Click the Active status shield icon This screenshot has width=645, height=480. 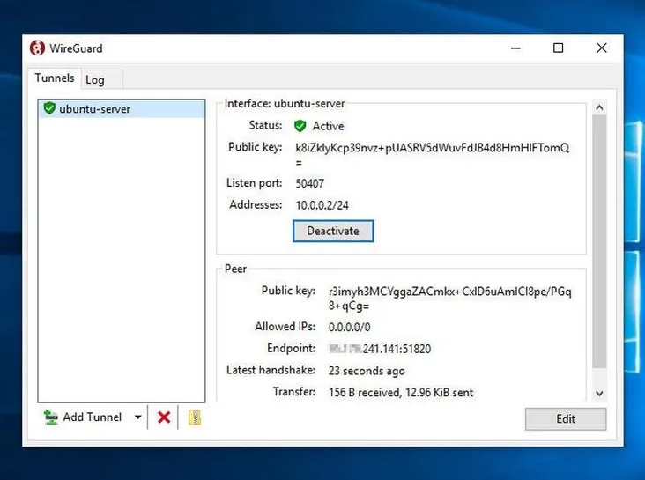[x=300, y=126]
